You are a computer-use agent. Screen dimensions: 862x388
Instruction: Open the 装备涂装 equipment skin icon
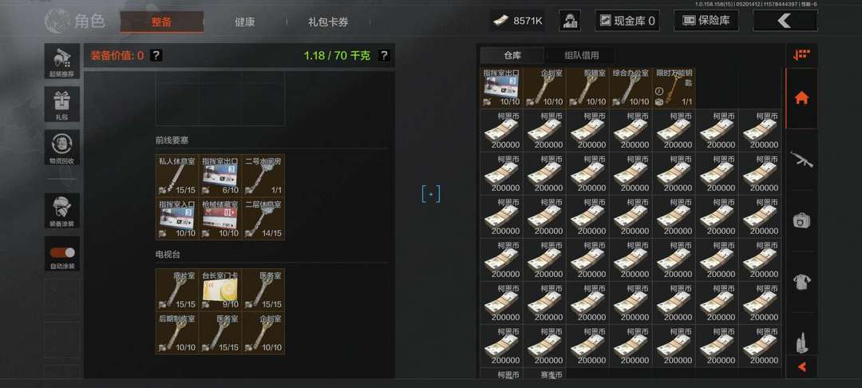pos(62,211)
